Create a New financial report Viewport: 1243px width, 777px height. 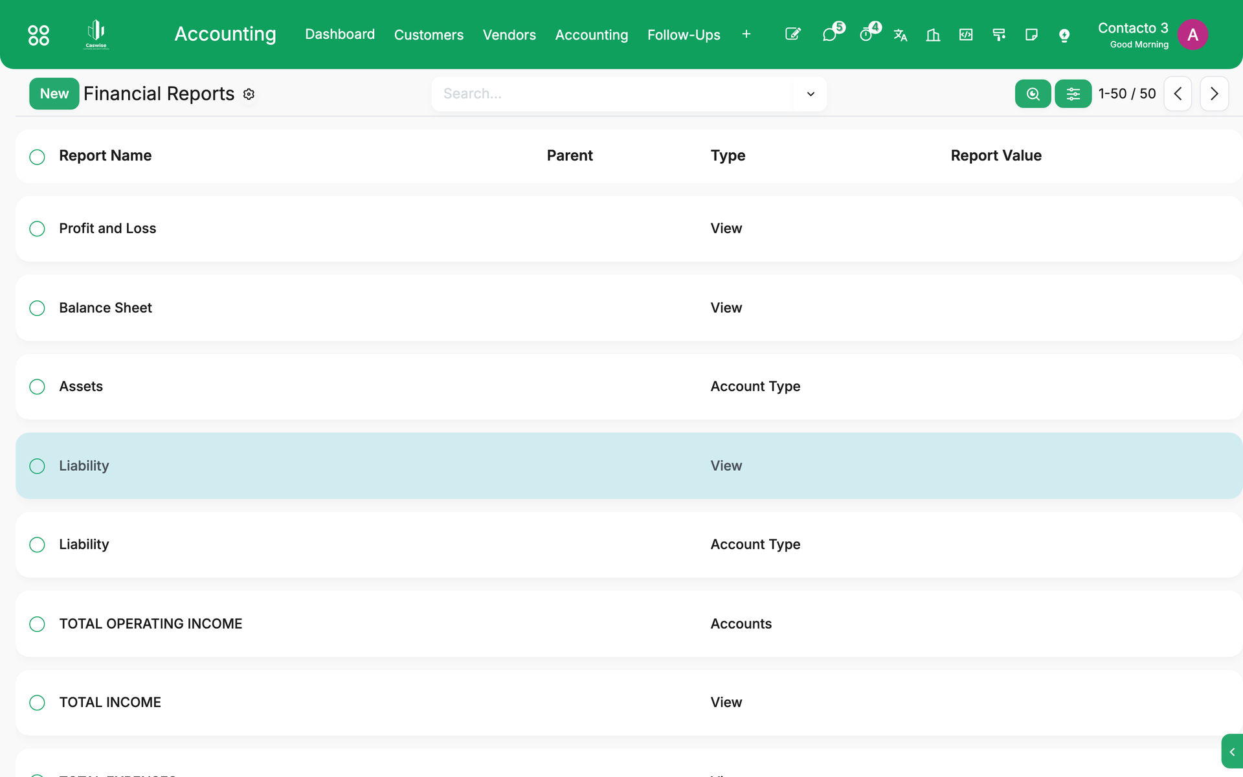(54, 94)
